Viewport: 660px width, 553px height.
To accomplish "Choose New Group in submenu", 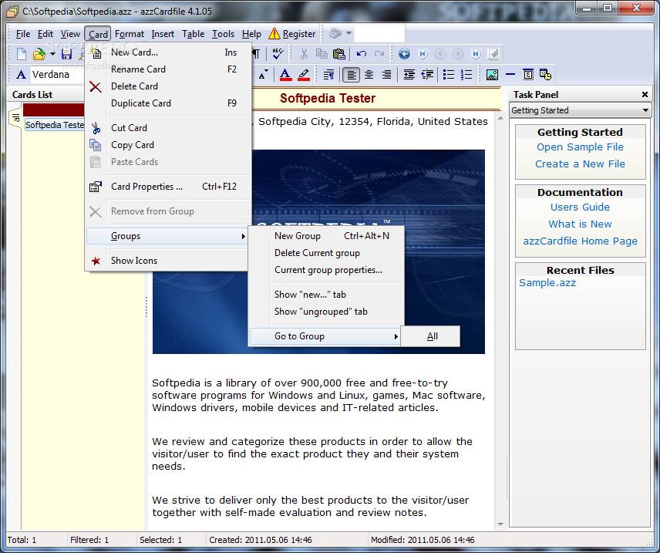I will point(326,236).
